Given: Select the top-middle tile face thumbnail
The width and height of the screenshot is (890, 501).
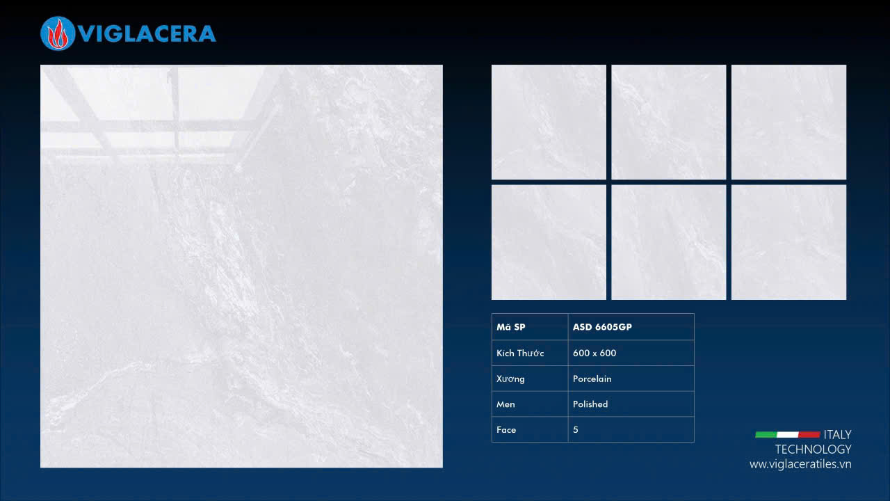Looking at the screenshot, I should 669,122.
